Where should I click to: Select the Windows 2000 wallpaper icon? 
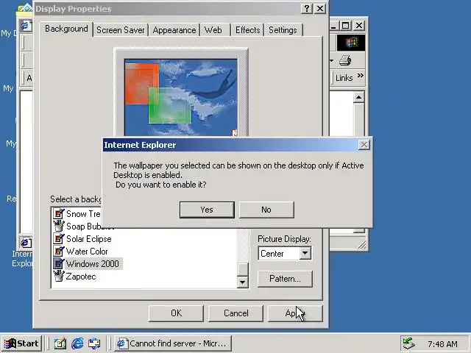[59, 263]
